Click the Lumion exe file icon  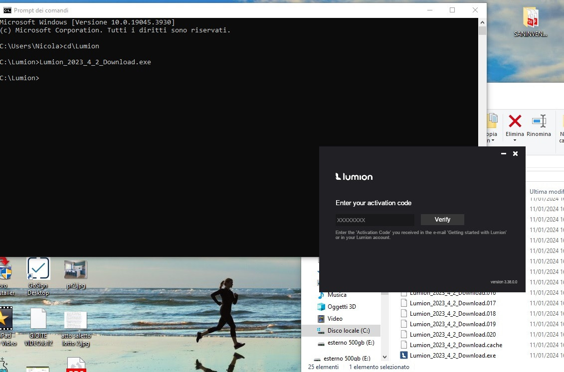coord(404,355)
